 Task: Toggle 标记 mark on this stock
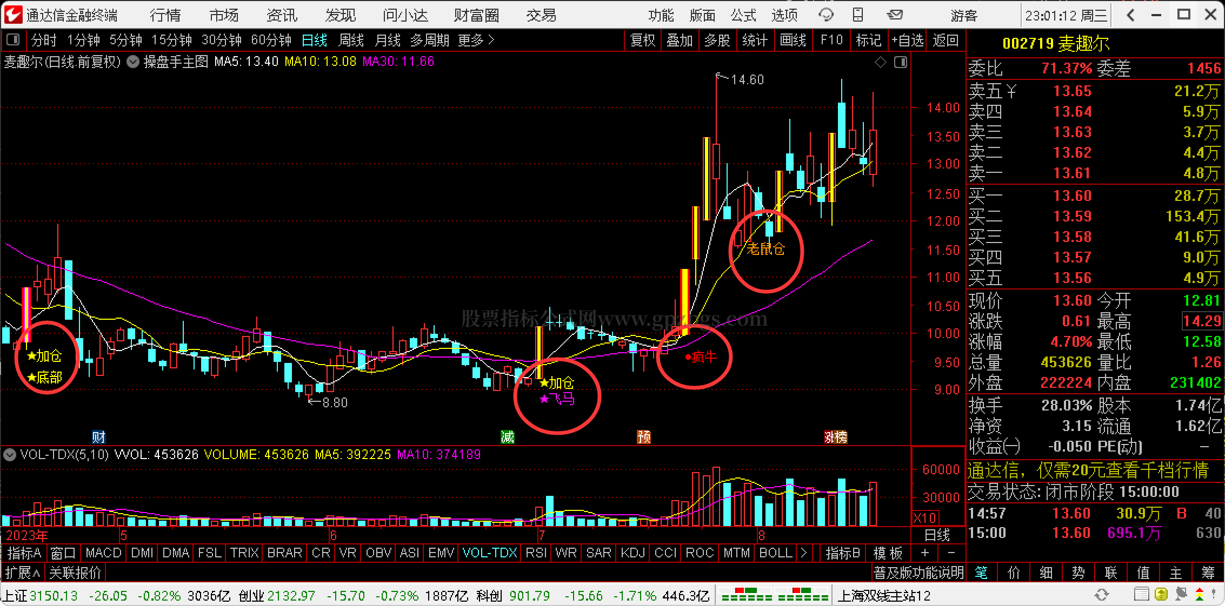pos(869,40)
